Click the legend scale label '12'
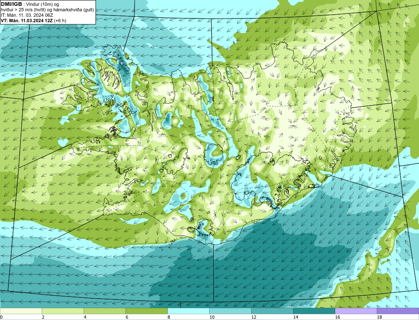The width and height of the screenshot is (419, 320). click(x=254, y=317)
